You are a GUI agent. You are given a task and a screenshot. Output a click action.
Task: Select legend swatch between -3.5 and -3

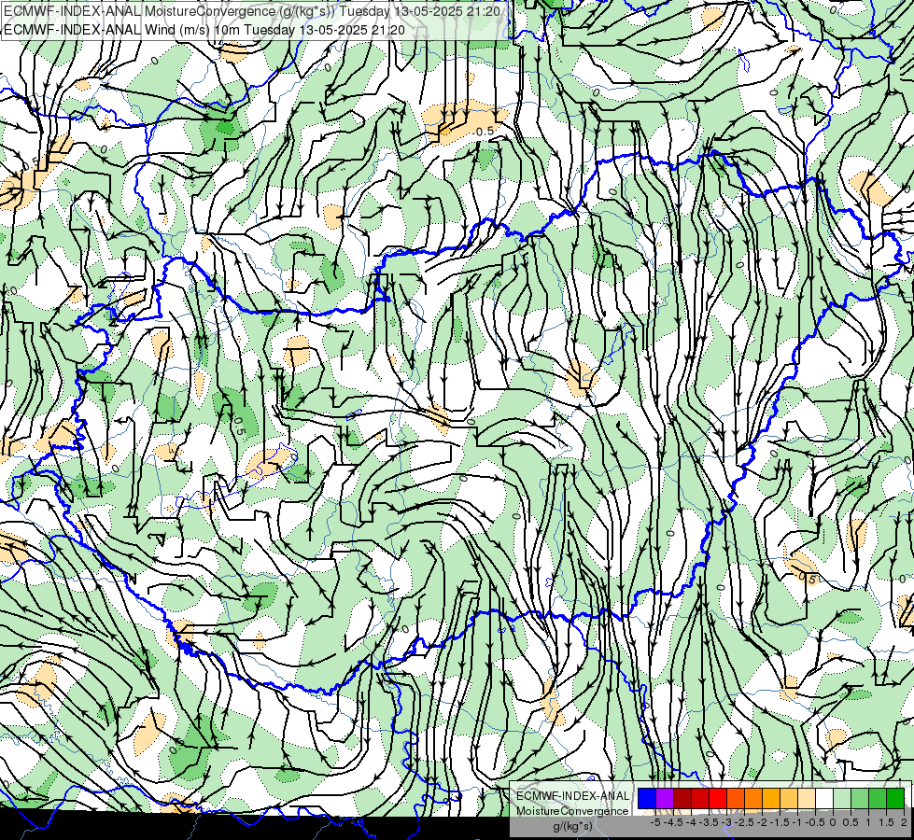[718, 799]
